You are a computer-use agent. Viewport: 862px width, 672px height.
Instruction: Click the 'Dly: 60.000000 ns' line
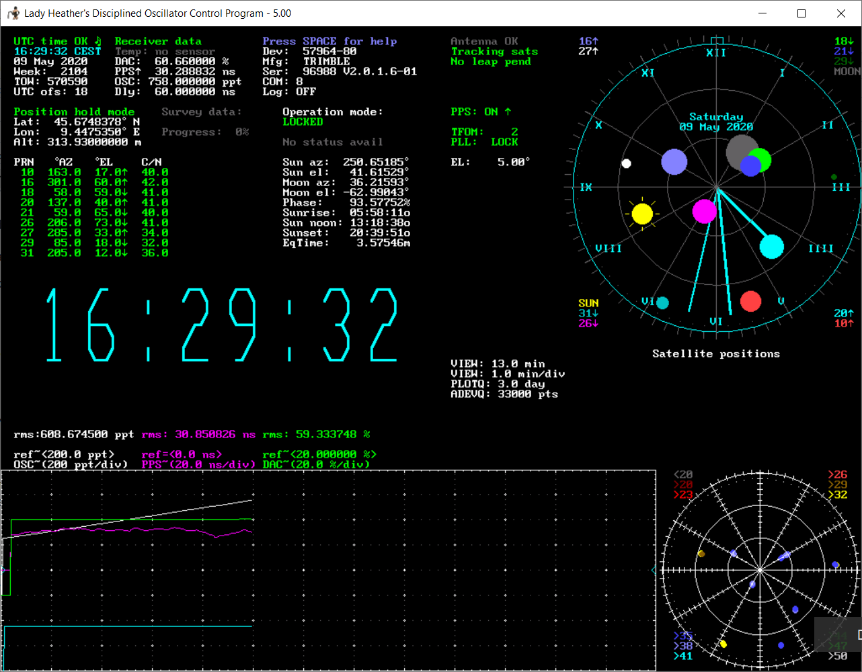(175, 92)
